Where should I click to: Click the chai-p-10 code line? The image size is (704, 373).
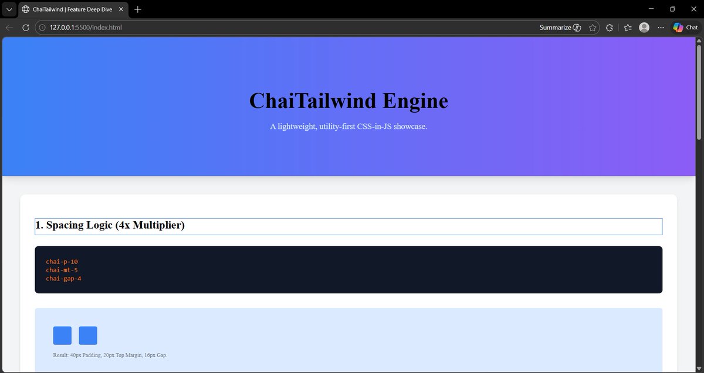(x=62, y=262)
